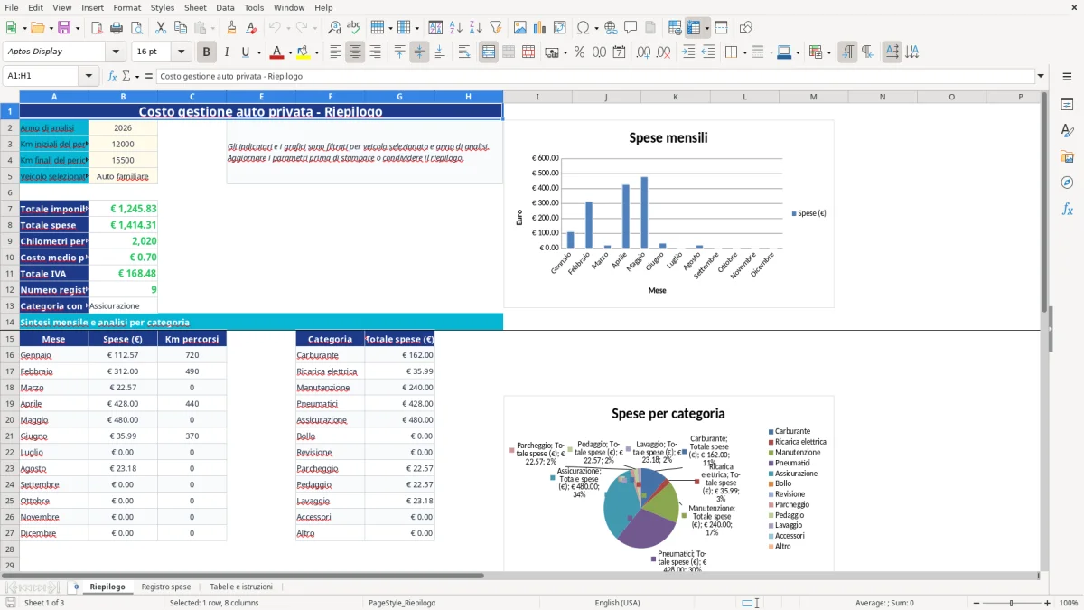Select column header F
This screenshot has height=610, width=1084.
tap(331, 97)
